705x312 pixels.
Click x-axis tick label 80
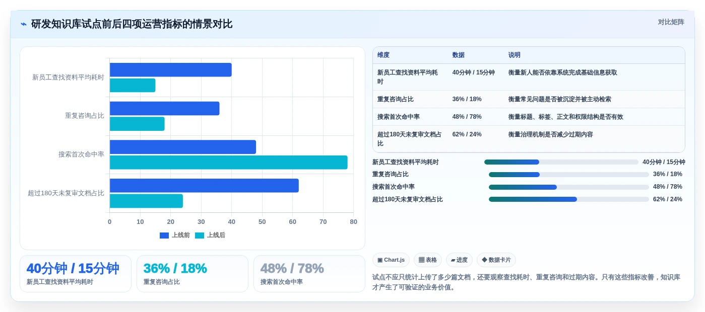pos(354,222)
